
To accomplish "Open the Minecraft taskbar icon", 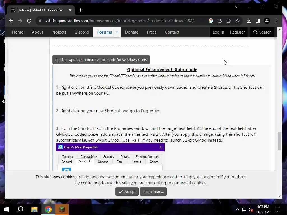I will [62, 209].
